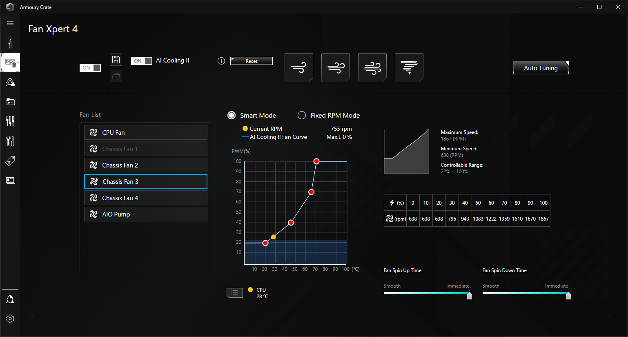This screenshot has width=628, height=337.
Task: Click fan curve point at 20% PWM
Action: (265, 243)
